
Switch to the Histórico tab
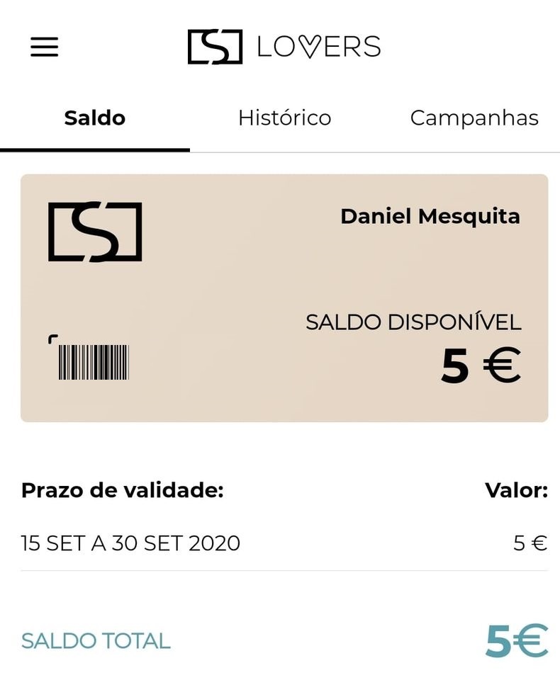coord(285,118)
